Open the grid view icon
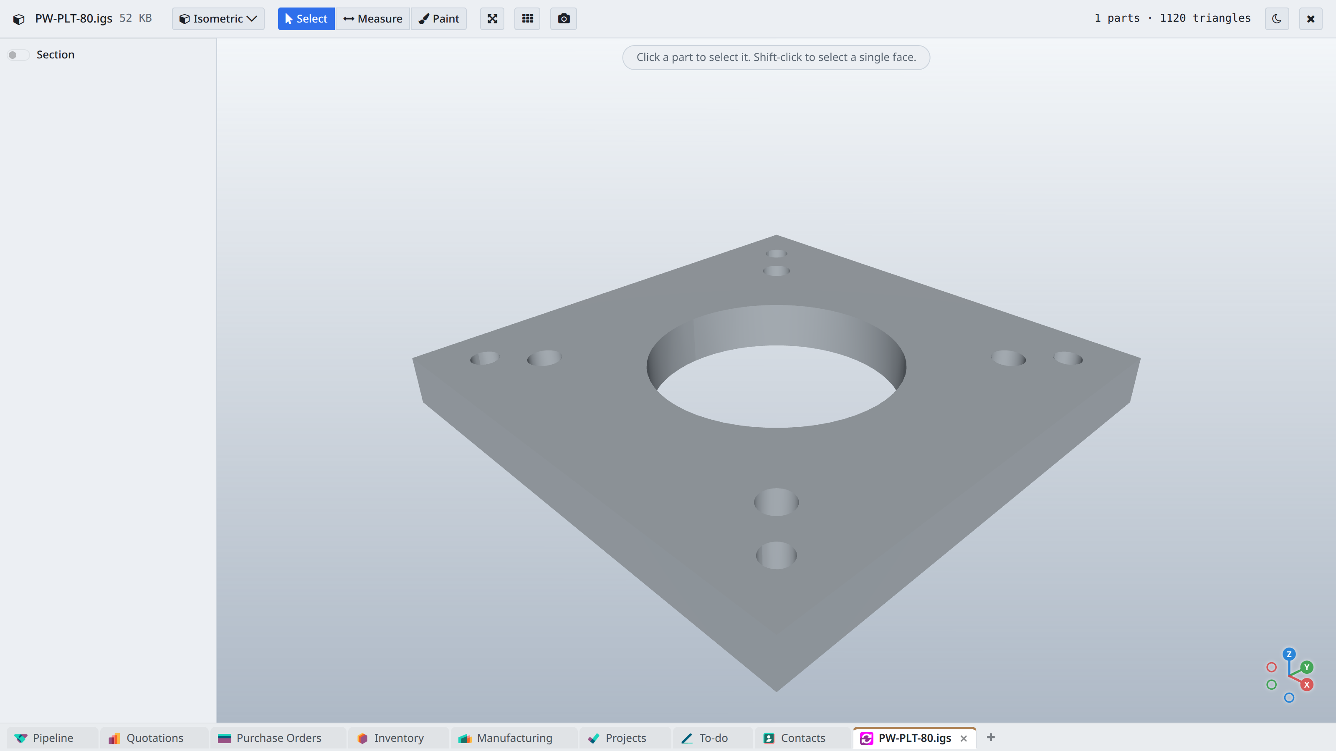Image resolution: width=1336 pixels, height=751 pixels. coord(527,19)
